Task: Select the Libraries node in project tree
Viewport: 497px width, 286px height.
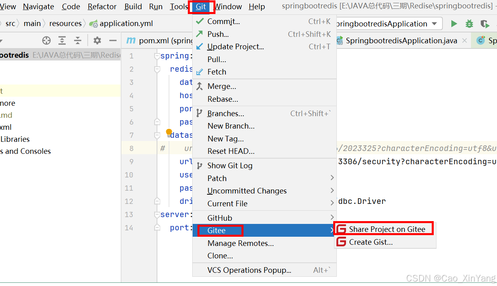Action: click(15, 139)
